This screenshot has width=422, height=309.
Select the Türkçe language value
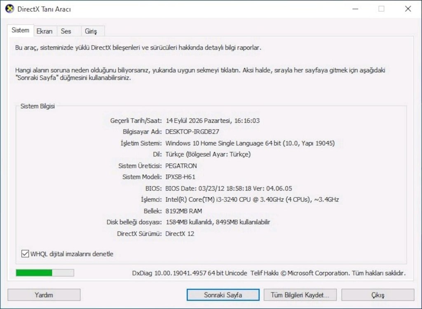click(208, 154)
